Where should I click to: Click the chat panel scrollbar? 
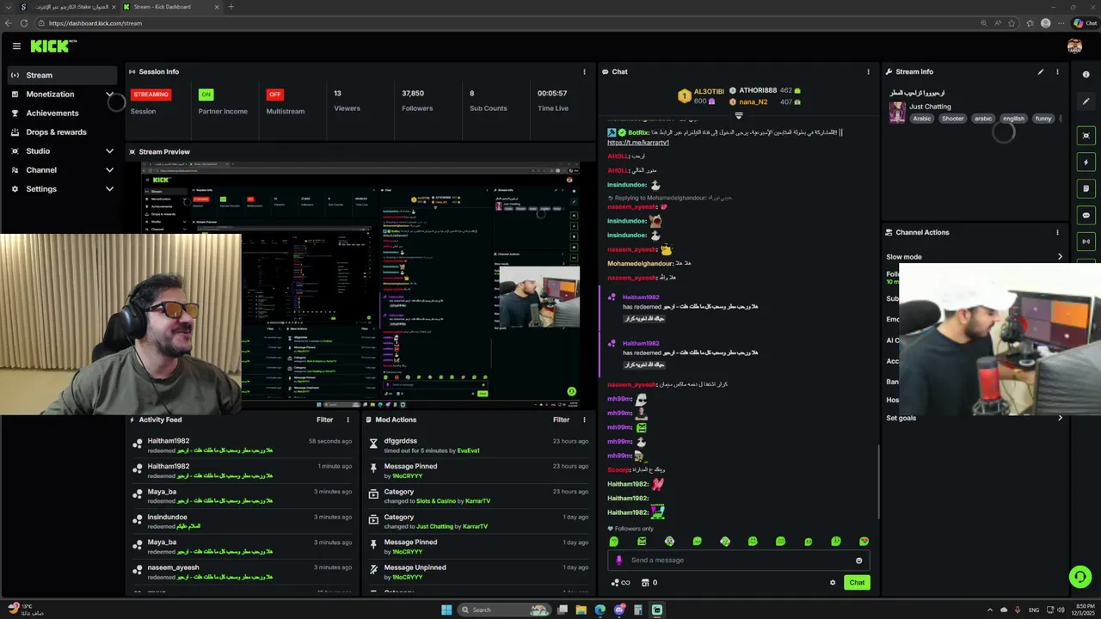pos(878,481)
